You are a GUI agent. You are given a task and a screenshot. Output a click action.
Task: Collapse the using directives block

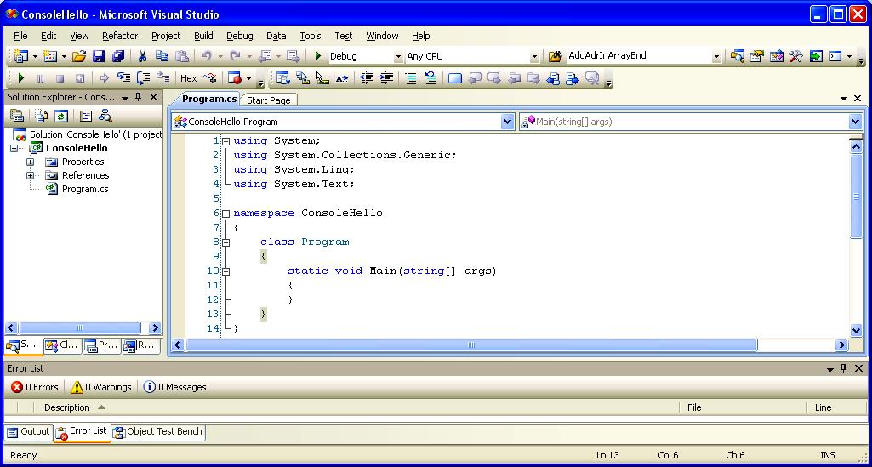click(x=225, y=141)
